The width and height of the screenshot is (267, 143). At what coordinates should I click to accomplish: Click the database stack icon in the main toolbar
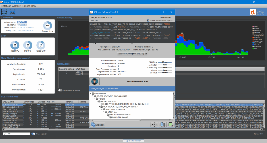4,12
